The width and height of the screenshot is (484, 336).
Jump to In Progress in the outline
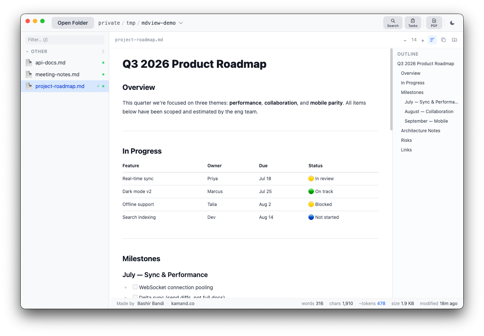point(413,83)
